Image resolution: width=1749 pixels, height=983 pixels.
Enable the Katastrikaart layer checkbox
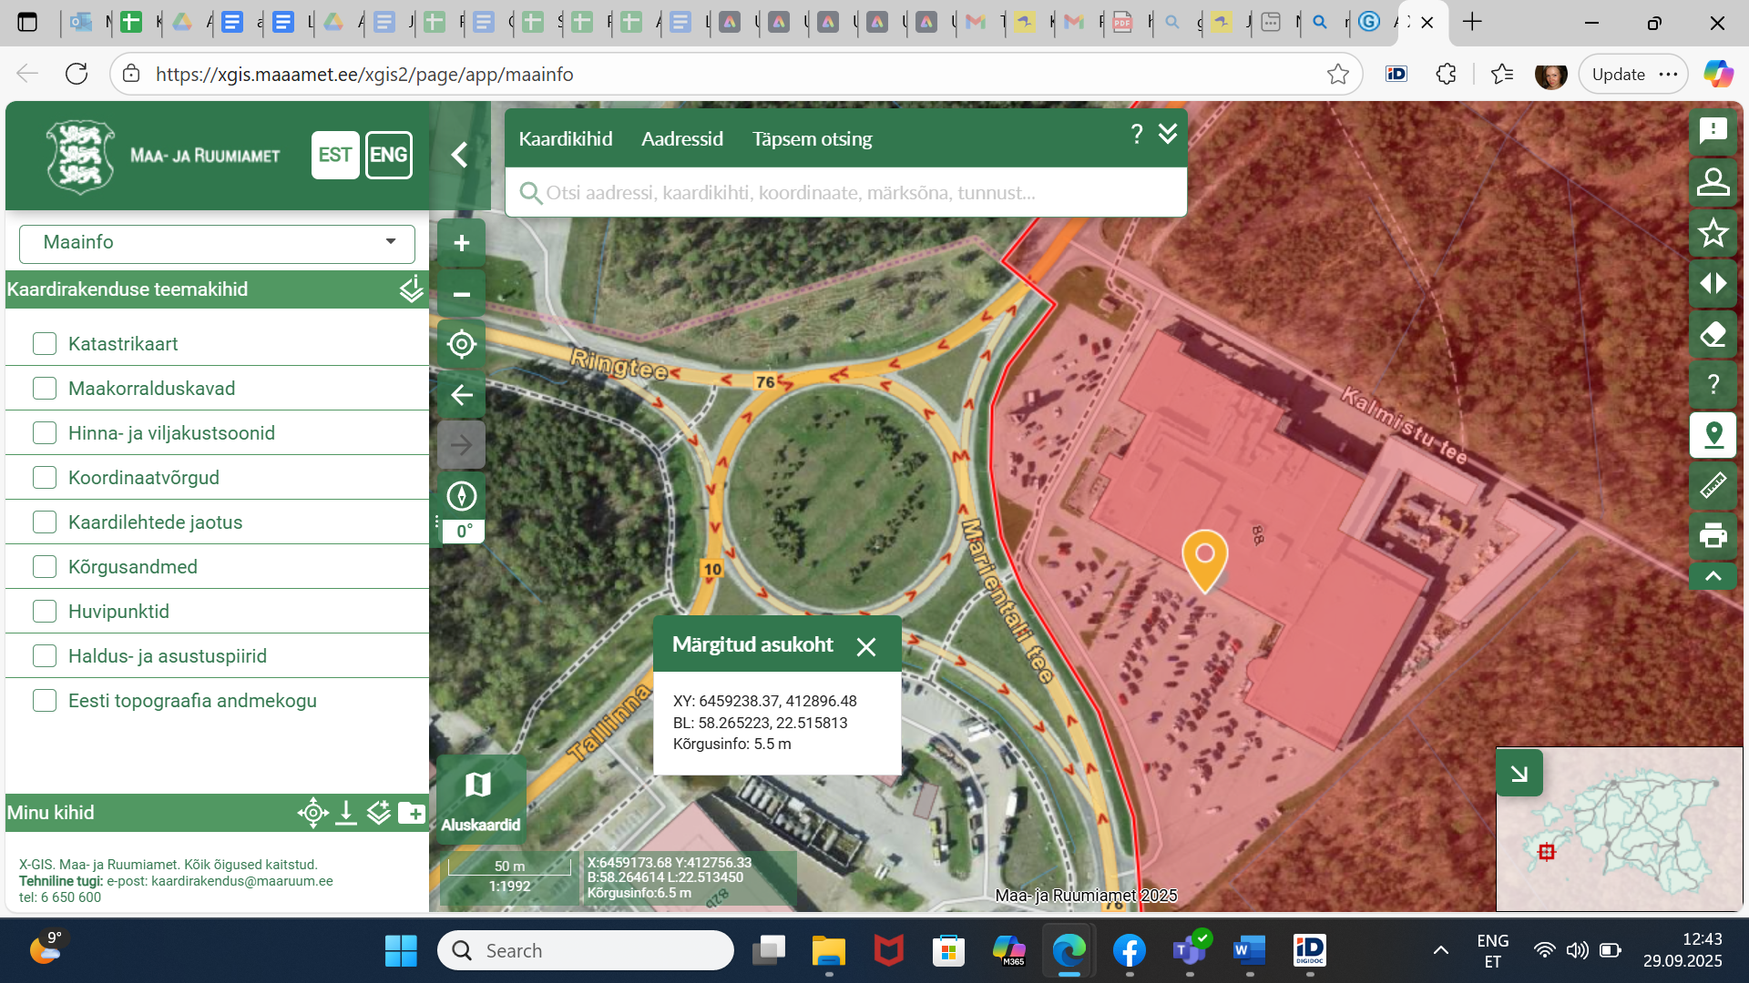(45, 343)
